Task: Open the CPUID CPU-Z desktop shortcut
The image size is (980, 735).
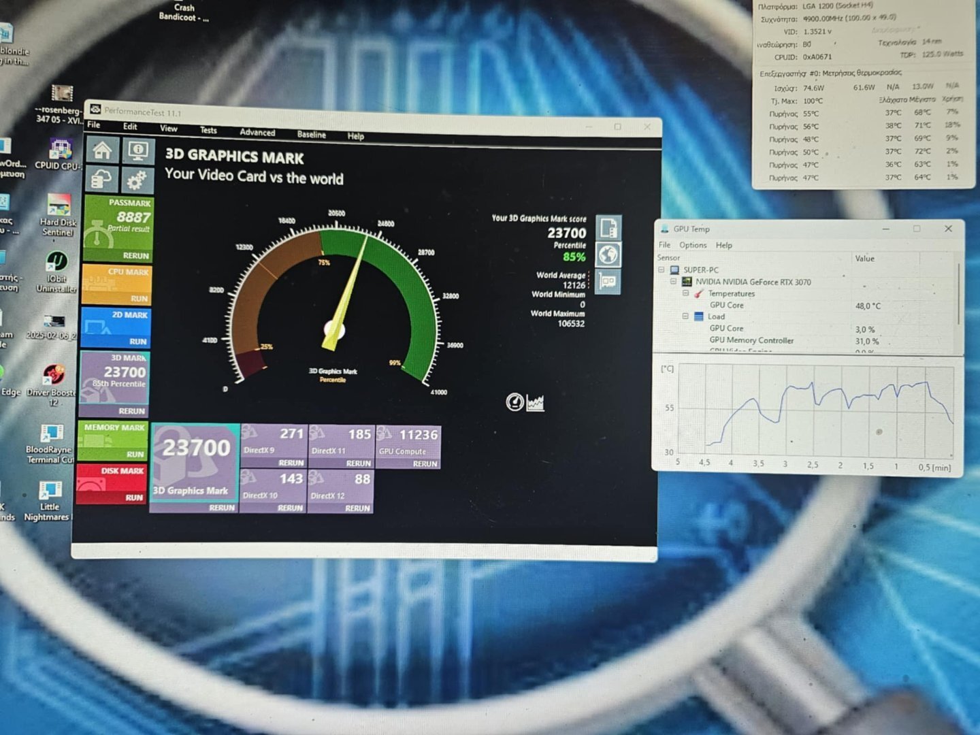Action: pyautogui.click(x=60, y=154)
